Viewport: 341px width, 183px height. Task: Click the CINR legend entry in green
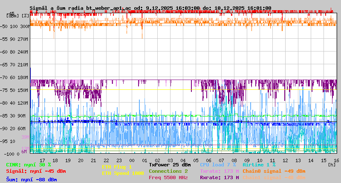29,165
